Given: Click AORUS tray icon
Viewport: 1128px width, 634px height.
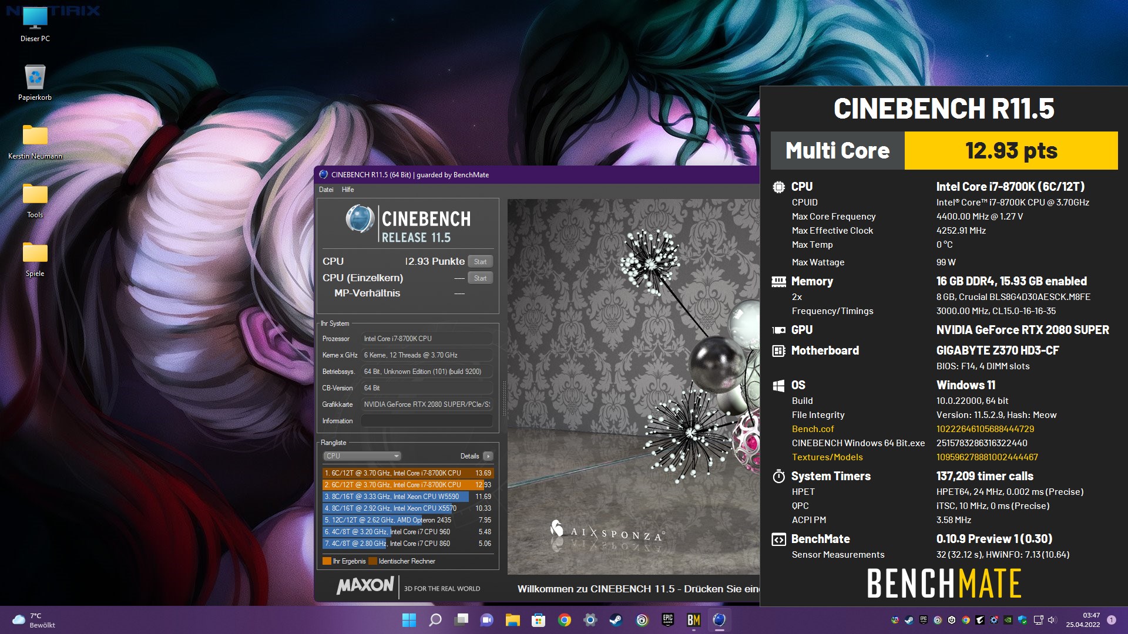Looking at the screenshot, I should 980,620.
